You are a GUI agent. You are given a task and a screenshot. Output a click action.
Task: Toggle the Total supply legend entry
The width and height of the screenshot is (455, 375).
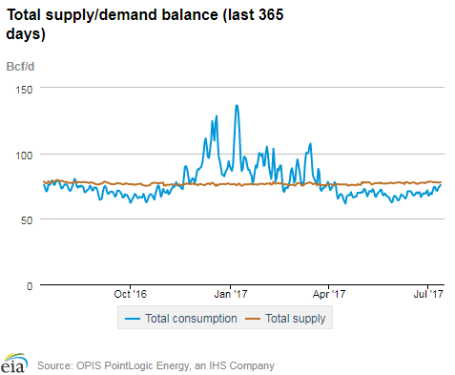click(285, 319)
